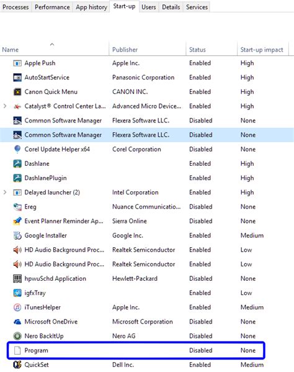Sort by the Name column header
Image resolution: width=294 pixels, height=372 pixels.
coord(55,49)
